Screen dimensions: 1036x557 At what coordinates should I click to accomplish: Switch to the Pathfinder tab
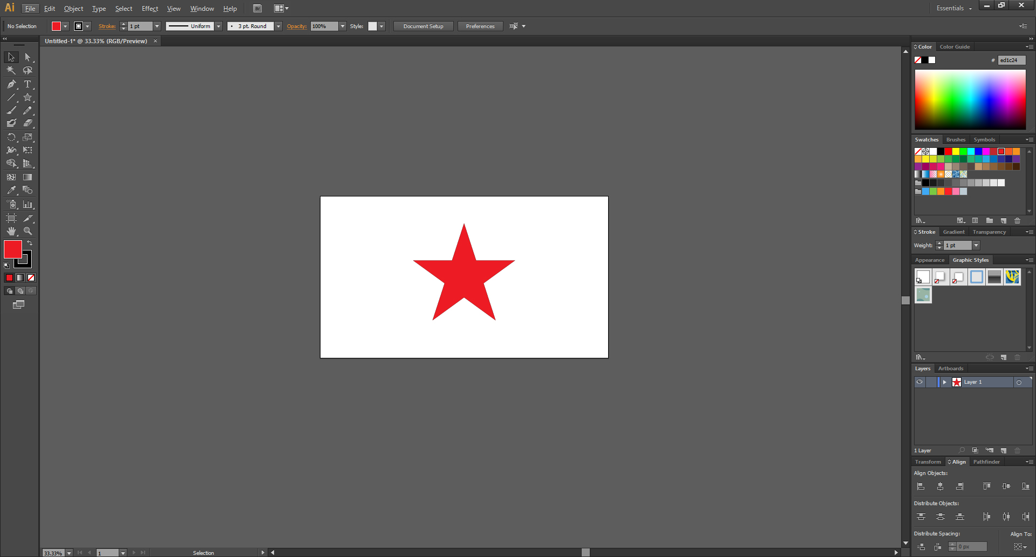(x=986, y=462)
